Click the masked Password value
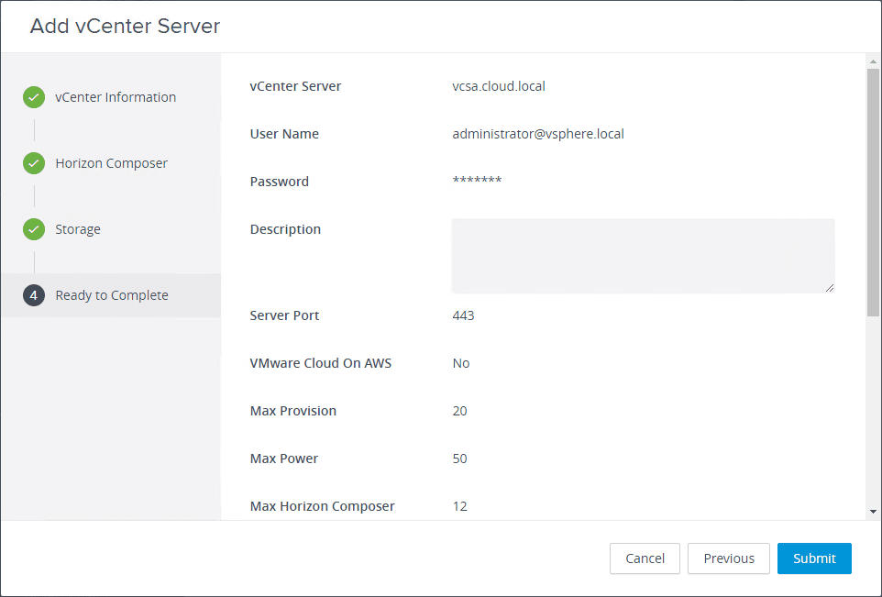 coord(477,182)
